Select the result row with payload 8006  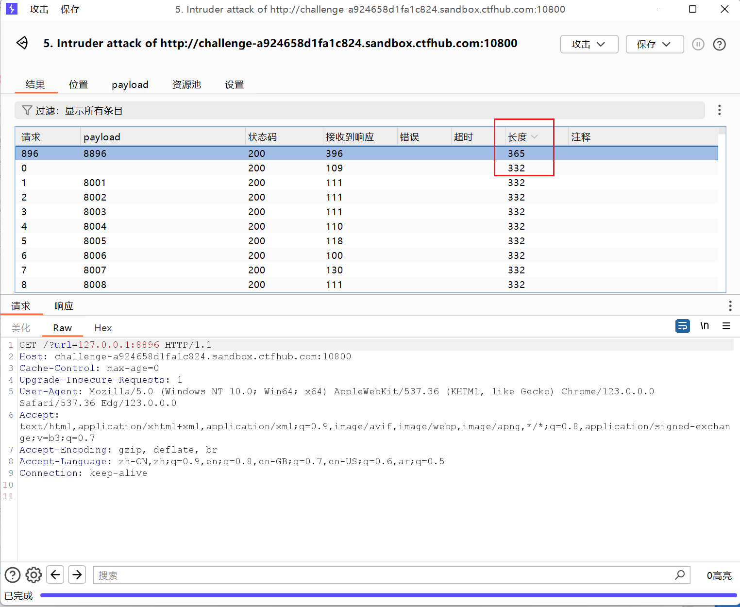[367, 255]
